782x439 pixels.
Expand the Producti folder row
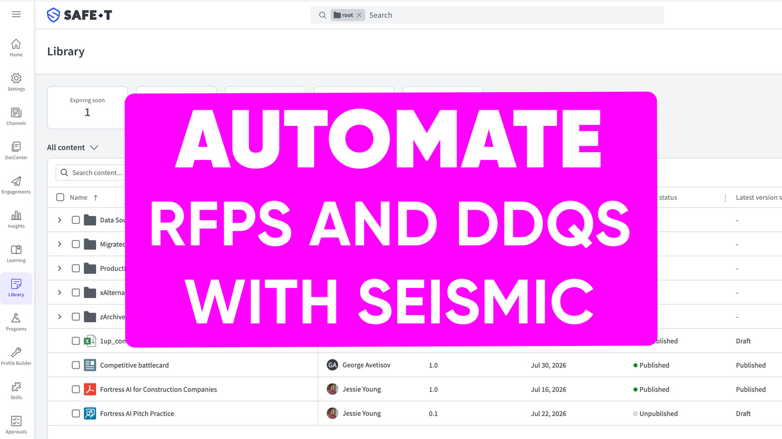click(x=60, y=268)
